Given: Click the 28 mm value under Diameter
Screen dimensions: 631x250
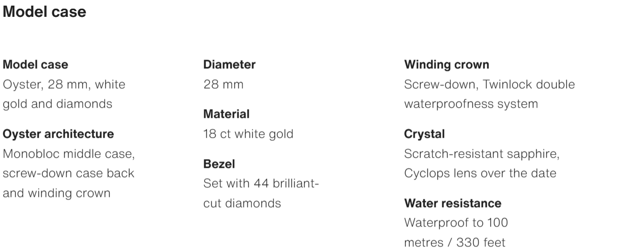Looking at the screenshot, I should coord(223,84).
